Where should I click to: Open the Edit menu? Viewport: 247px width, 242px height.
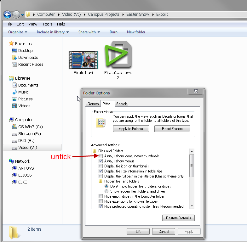pyautogui.click(x=20, y=24)
